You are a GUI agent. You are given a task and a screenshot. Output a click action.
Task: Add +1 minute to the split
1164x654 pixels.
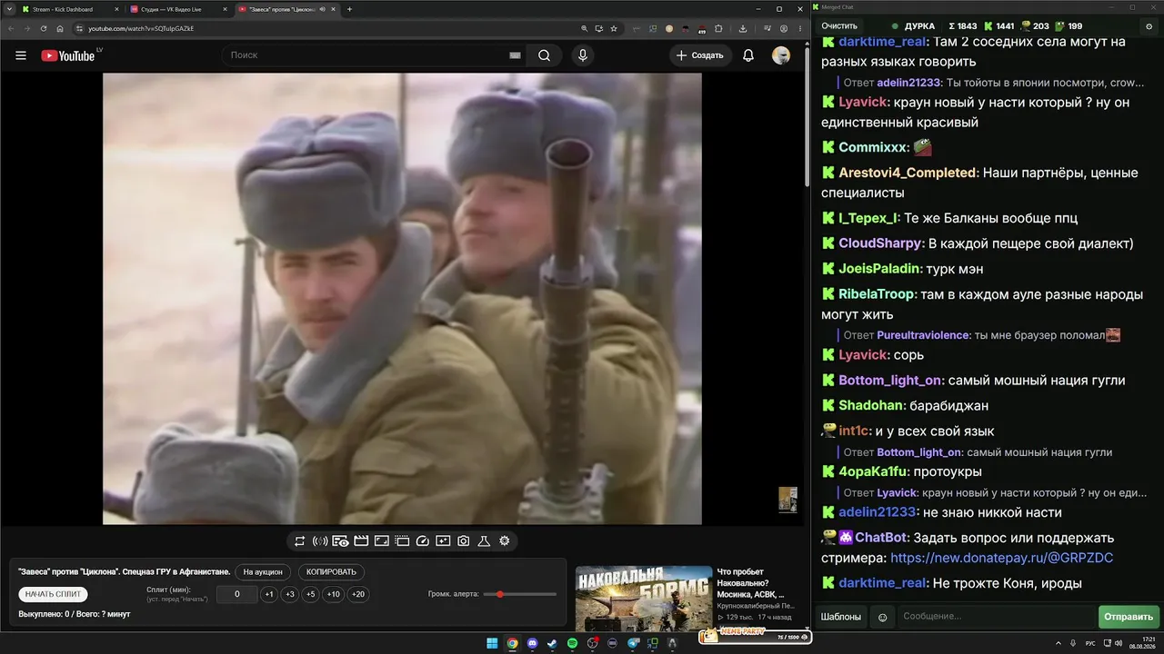point(269,594)
